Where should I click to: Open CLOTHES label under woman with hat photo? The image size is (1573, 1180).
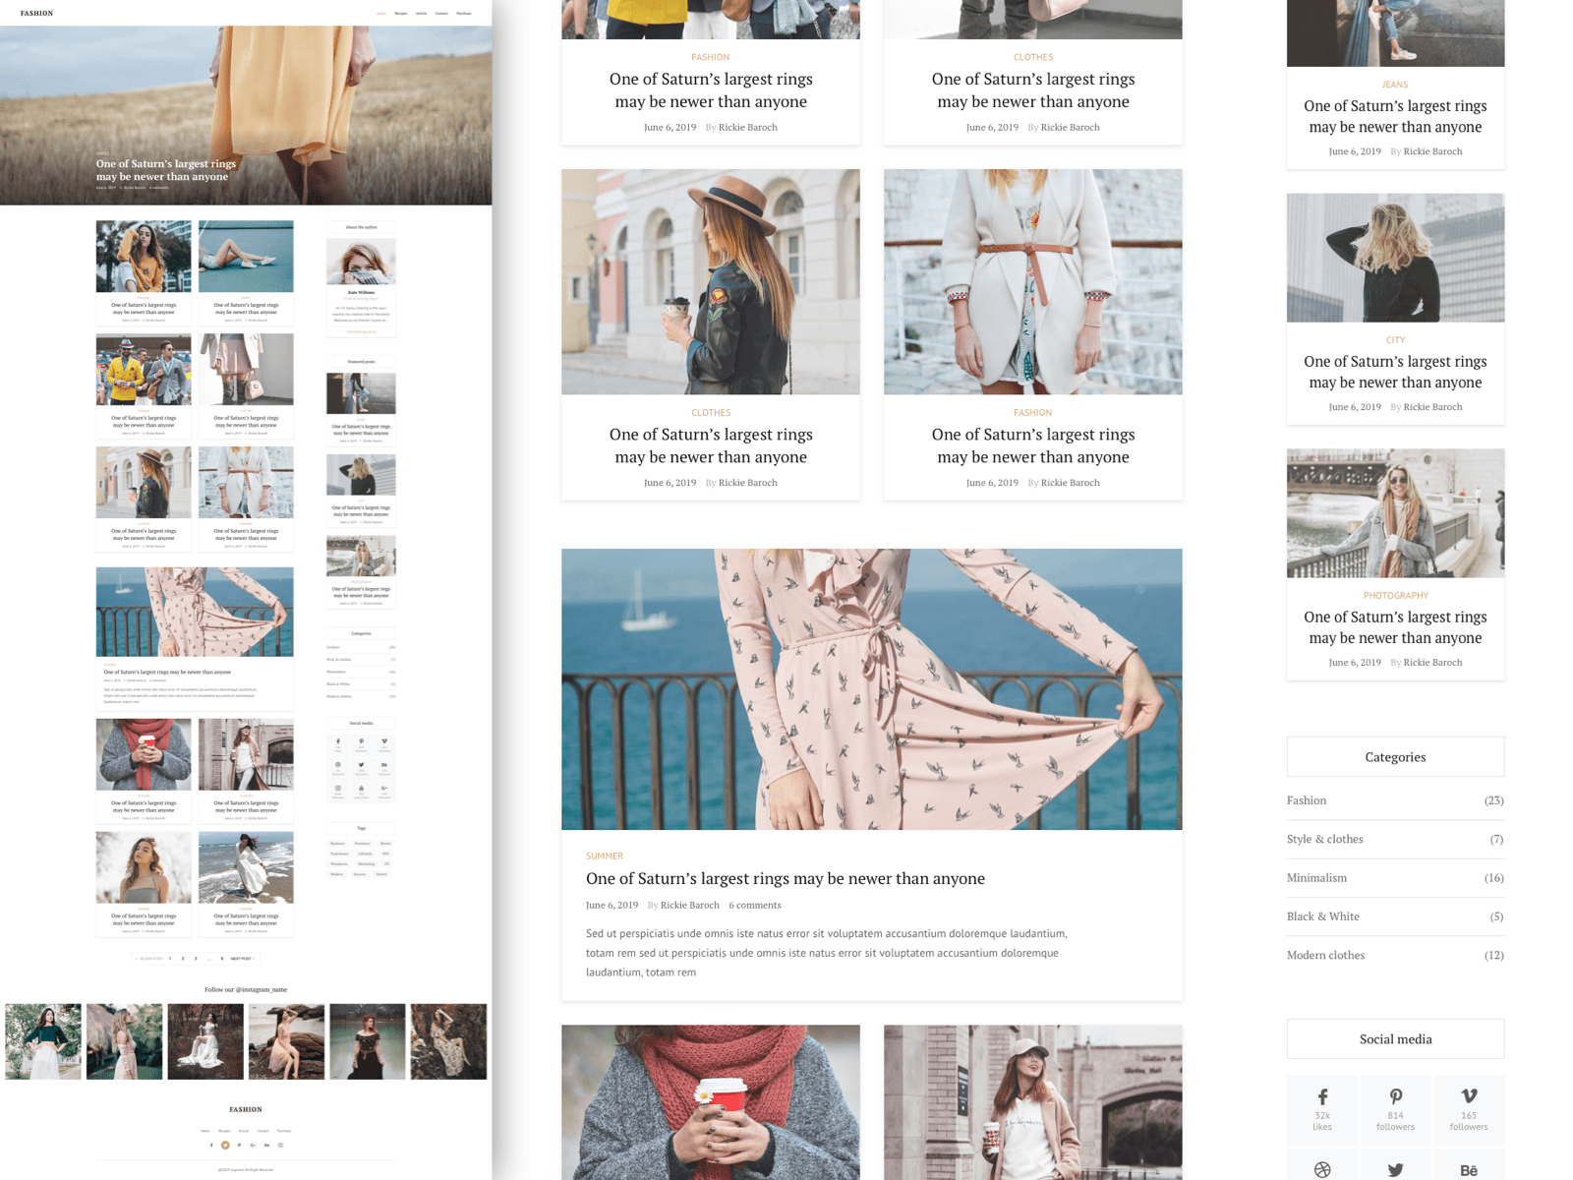pos(711,413)
